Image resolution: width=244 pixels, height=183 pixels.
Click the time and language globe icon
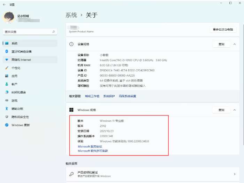click(x=7, y=92)
